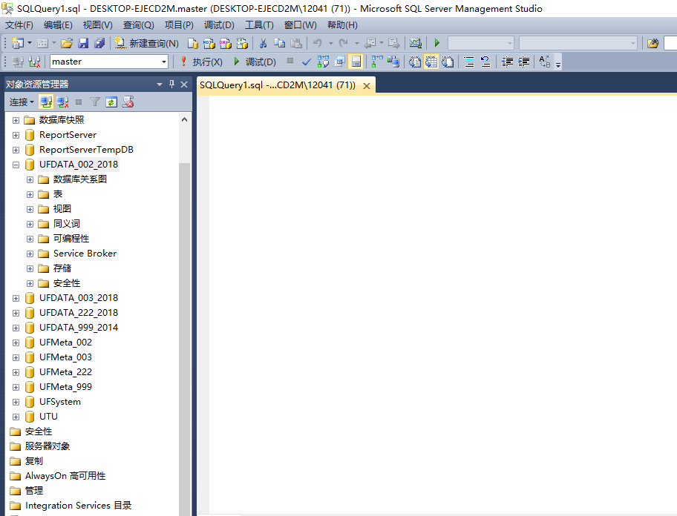Click the New Query (新建查询) button
677x516 pixels.
point(147,44)
